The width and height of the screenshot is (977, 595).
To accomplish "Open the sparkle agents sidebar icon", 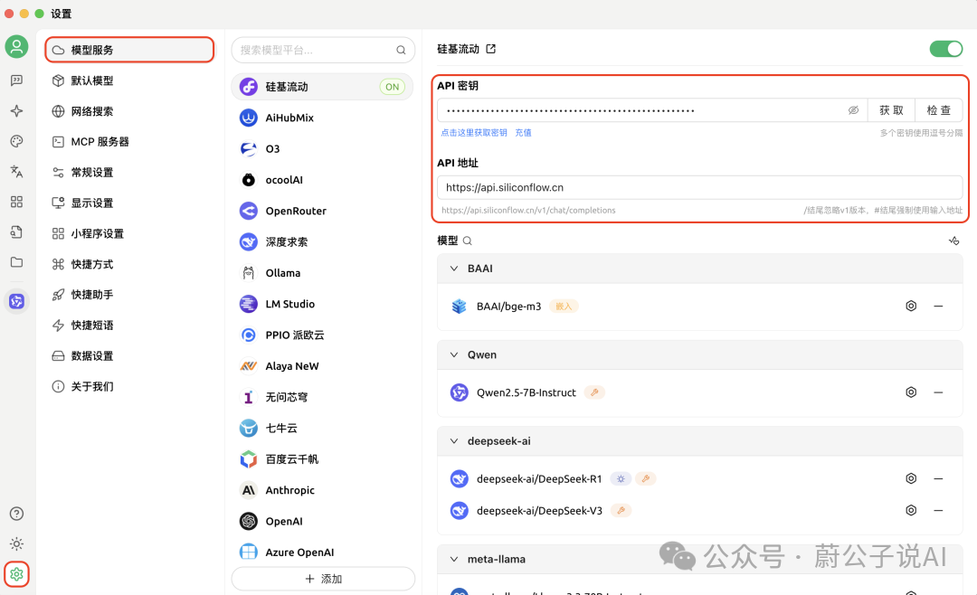I will coord(17,111).
